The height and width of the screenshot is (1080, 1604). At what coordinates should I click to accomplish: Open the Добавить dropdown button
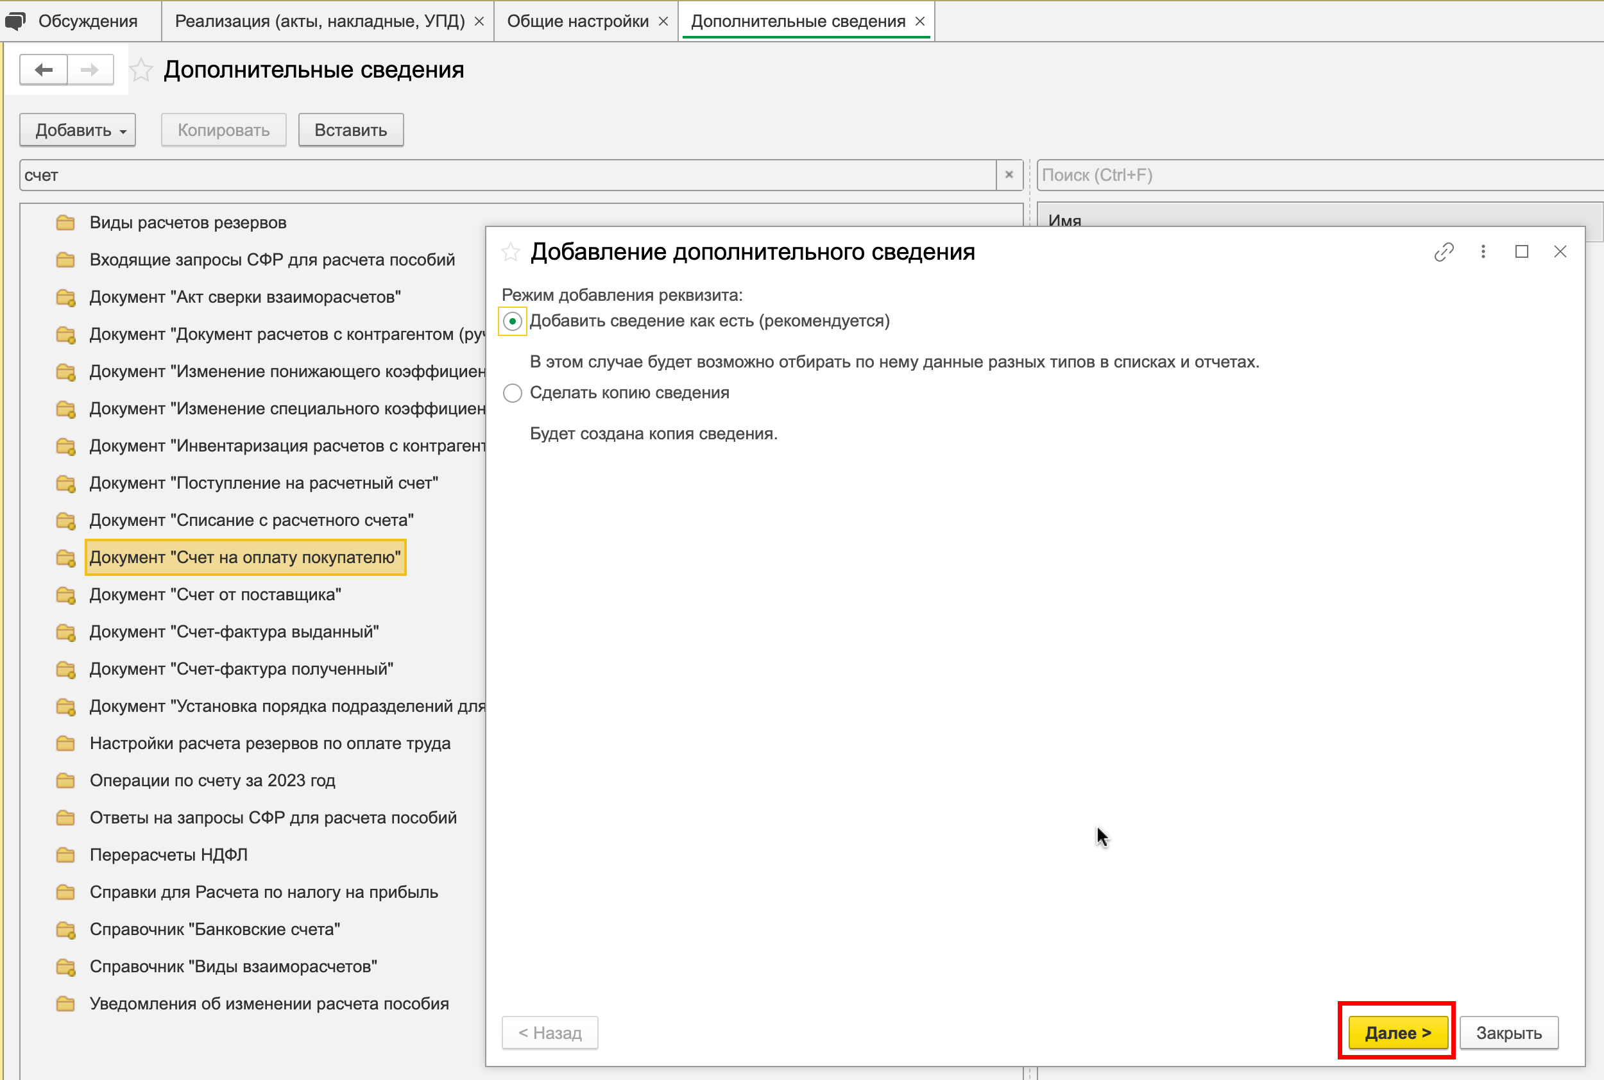tap(78, 130)
